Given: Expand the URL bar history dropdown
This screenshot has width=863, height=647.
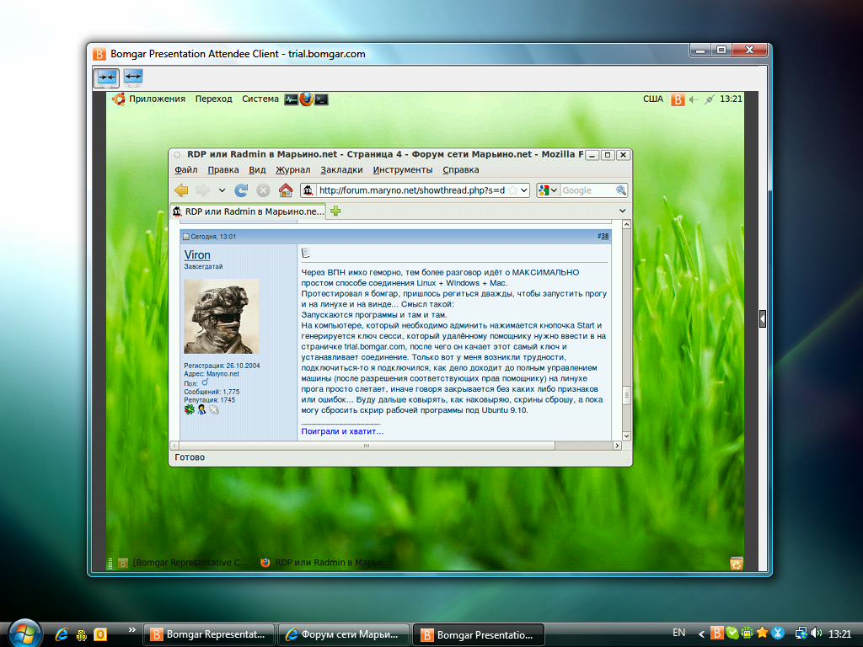Looking at the screenshot, I should click(524, 190).
